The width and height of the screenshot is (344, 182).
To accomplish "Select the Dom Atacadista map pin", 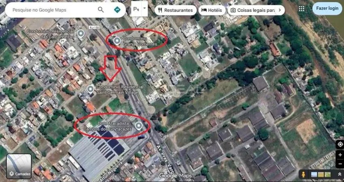I will [x=138, y=126].
